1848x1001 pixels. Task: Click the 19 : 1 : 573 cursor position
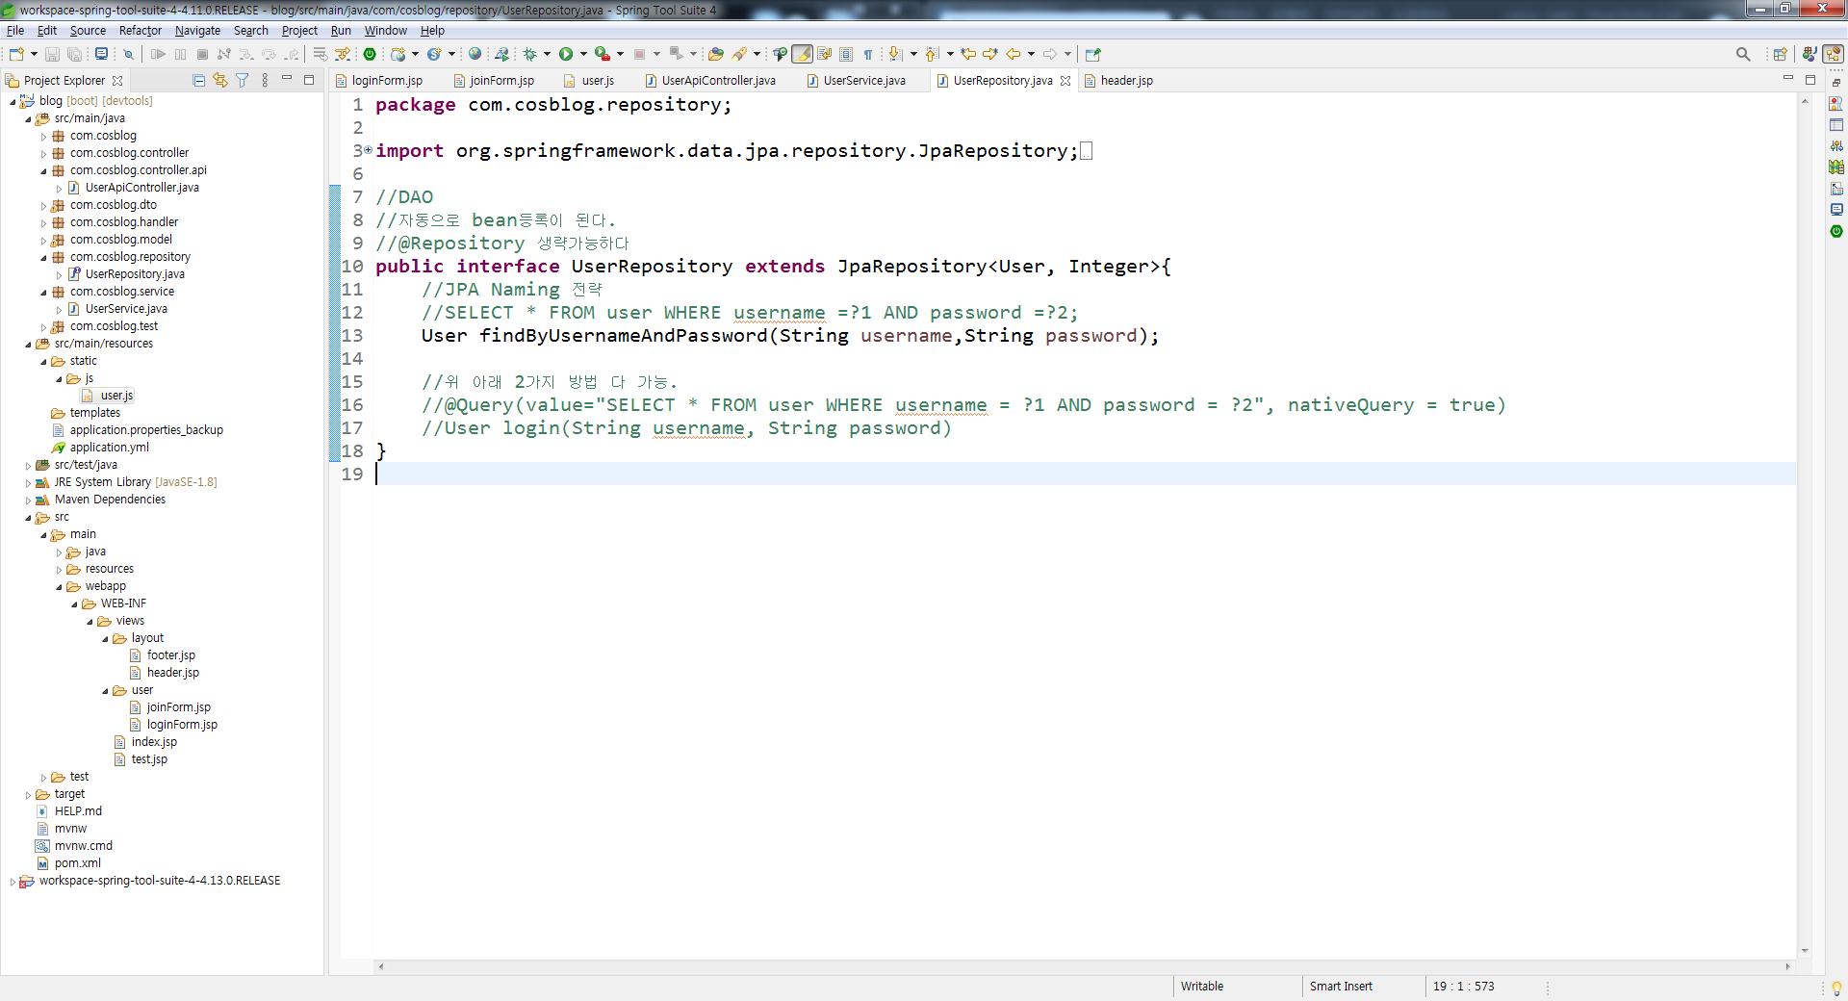tap(1463, 987)
